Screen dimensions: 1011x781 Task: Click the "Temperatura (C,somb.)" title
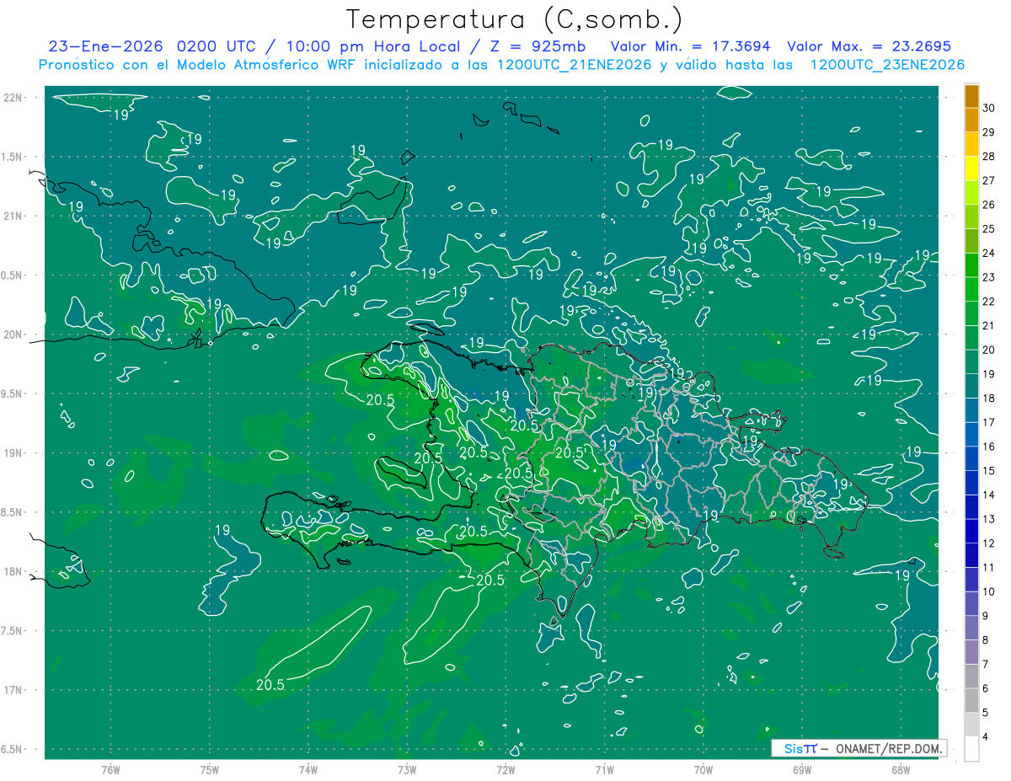pos(515,19)
